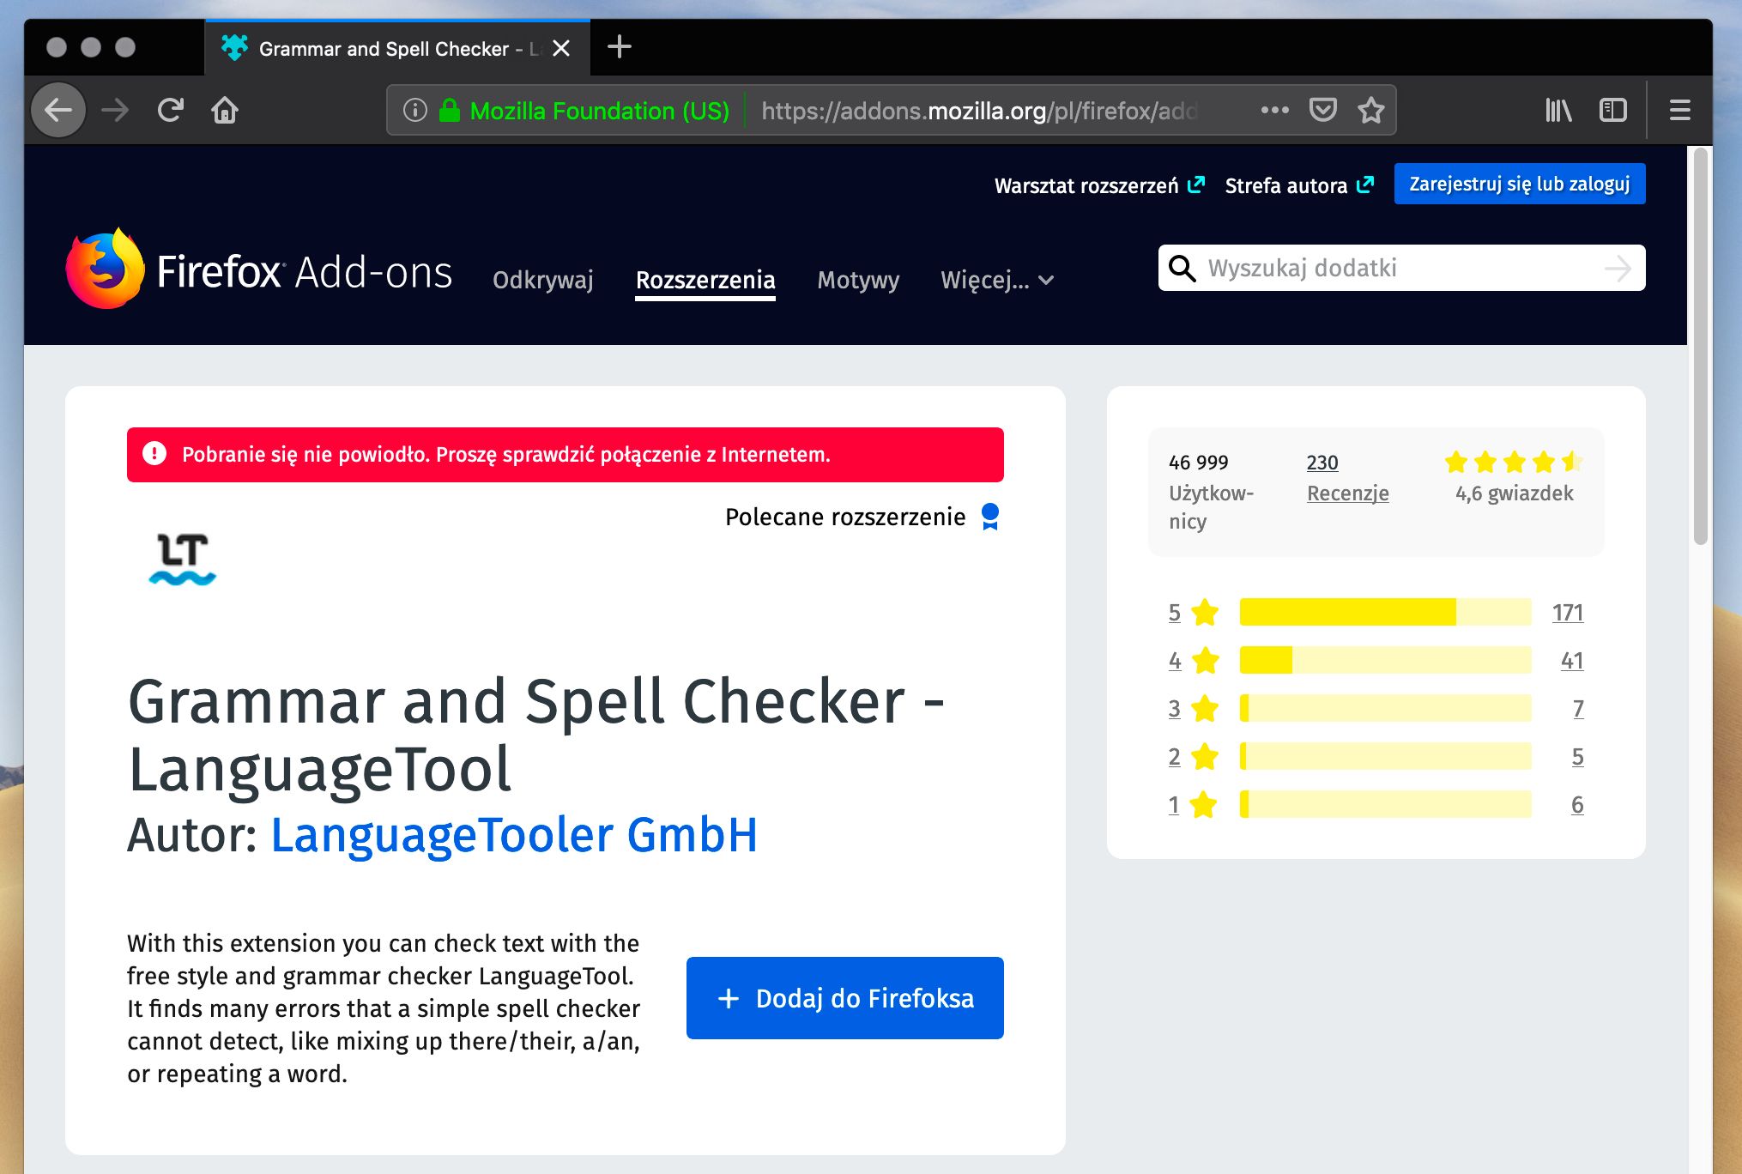Open LanguageTooler GmbH author link
The width and height of the screenshot is (1742, 1174).
coord(513,835)
